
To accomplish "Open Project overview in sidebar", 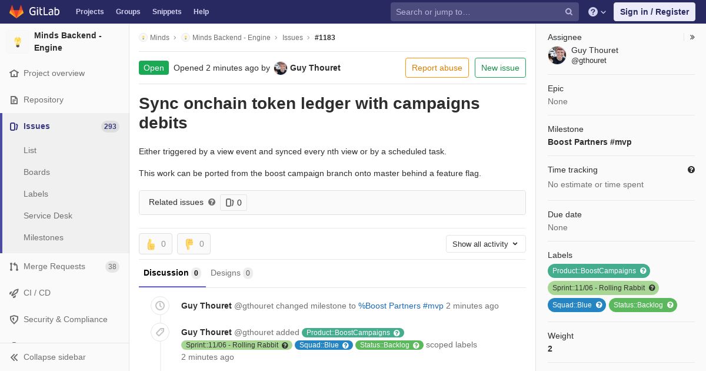I will [54, 74].
